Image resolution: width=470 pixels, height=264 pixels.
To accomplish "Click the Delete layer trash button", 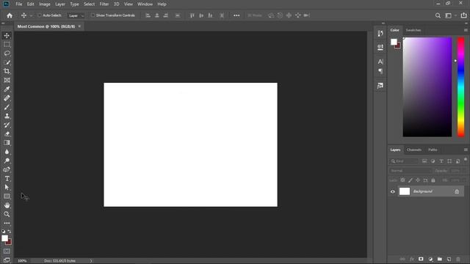I will coord(458,259).
